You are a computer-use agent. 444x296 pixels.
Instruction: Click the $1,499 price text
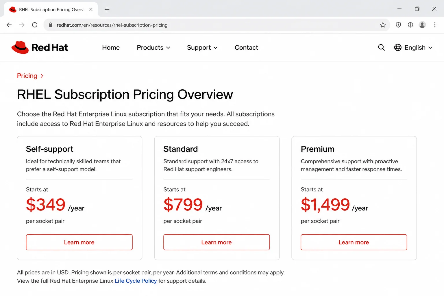point(325,205)
